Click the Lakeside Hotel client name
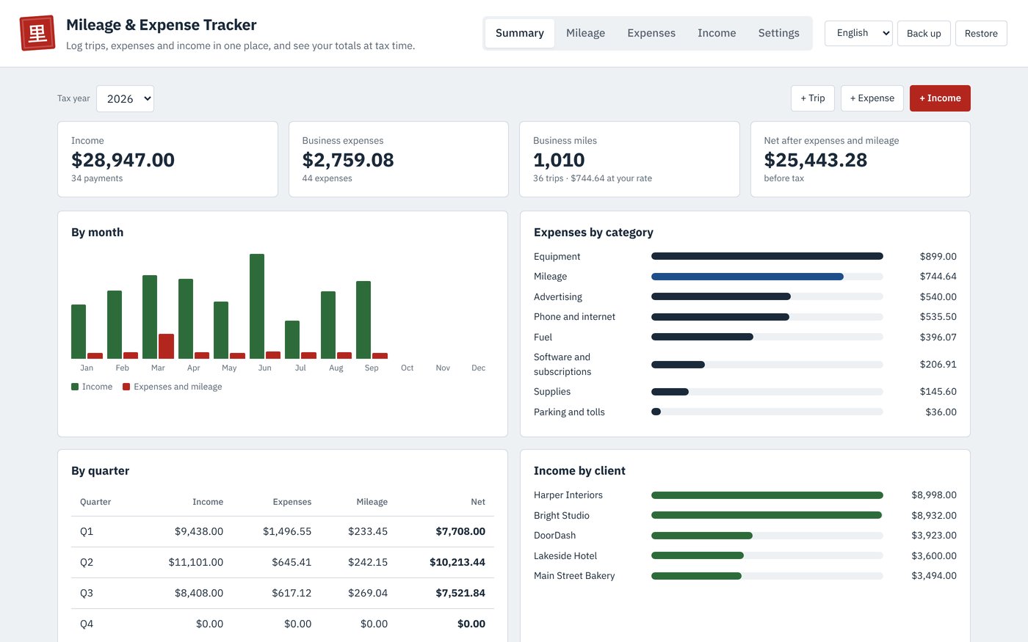 coord(565,556)
